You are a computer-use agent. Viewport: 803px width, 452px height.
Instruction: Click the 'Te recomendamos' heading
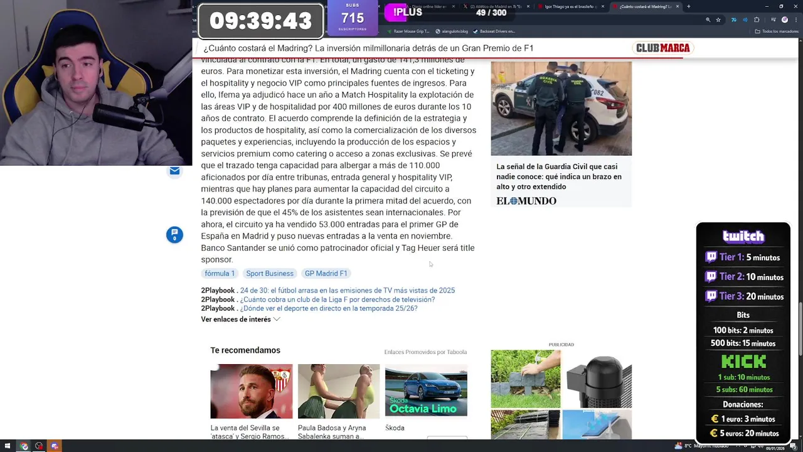pos(245,350)
